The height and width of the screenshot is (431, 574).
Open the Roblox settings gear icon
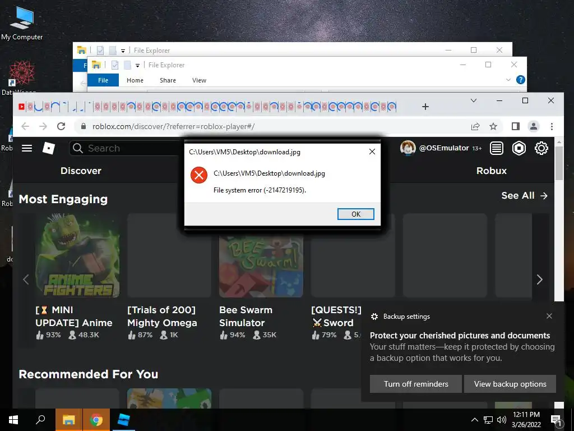(x=541, y=148)
